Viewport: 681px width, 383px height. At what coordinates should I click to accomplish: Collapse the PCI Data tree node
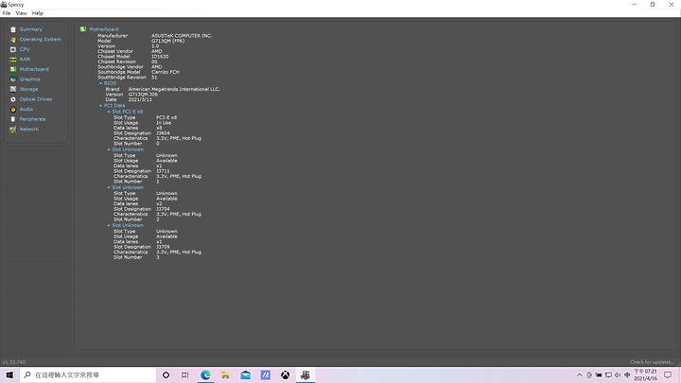[x=101, y=106]
